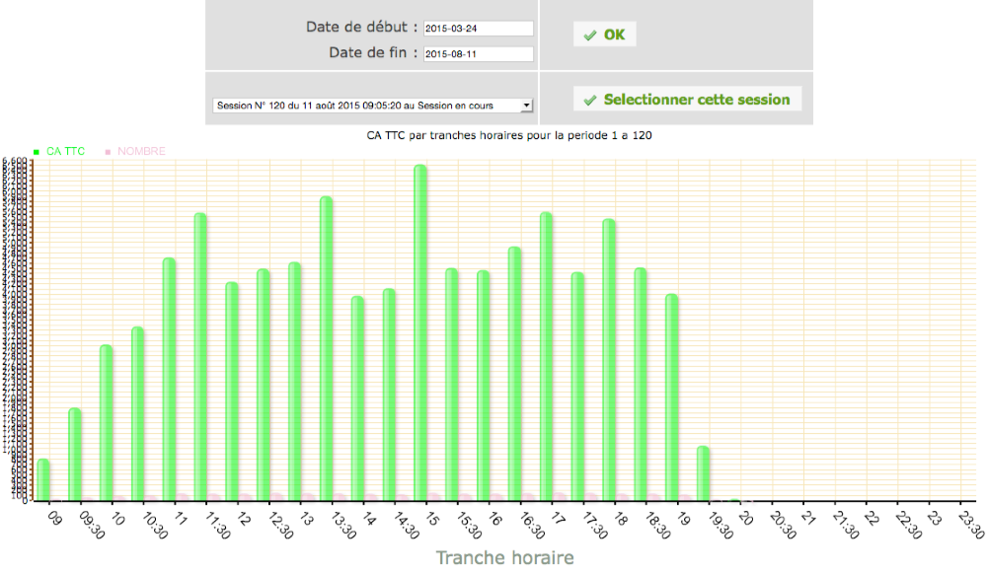Select the tallest green bar at 15
This screenshot has width=987, height=573.
click(420, 335)
